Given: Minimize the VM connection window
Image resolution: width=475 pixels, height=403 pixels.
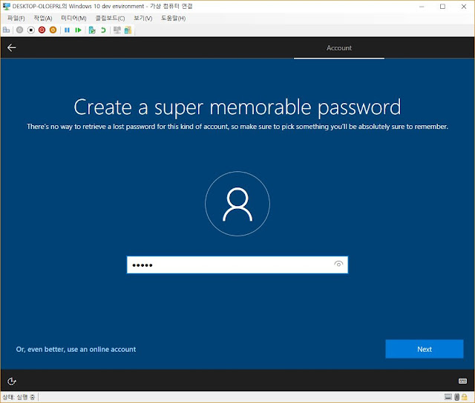Looking at the screenshot, I should pyautogui.click(x=422, y=7).
